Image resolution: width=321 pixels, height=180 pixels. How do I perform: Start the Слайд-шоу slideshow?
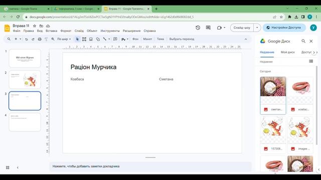pyautogui.click(x=242, y=27)
